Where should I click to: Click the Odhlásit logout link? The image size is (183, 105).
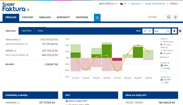tap(174, 4)
